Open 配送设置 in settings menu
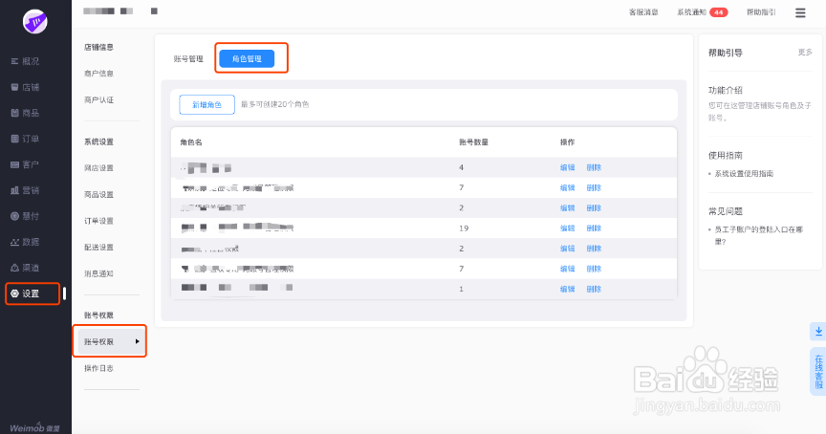The height and width of the screenshot is (434, 826). (x=99, y=247)
